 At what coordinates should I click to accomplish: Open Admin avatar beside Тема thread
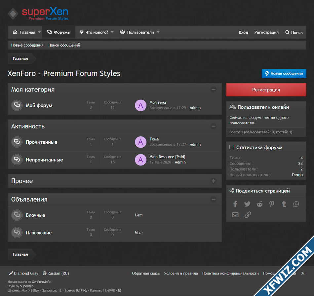(140, 142)
